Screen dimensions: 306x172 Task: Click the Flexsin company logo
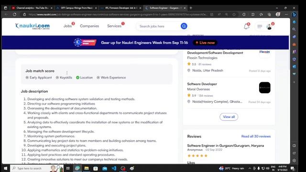[264, 52]
